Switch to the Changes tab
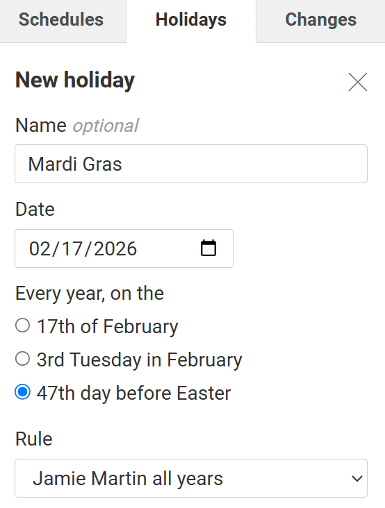 click(x=320, y=19)
